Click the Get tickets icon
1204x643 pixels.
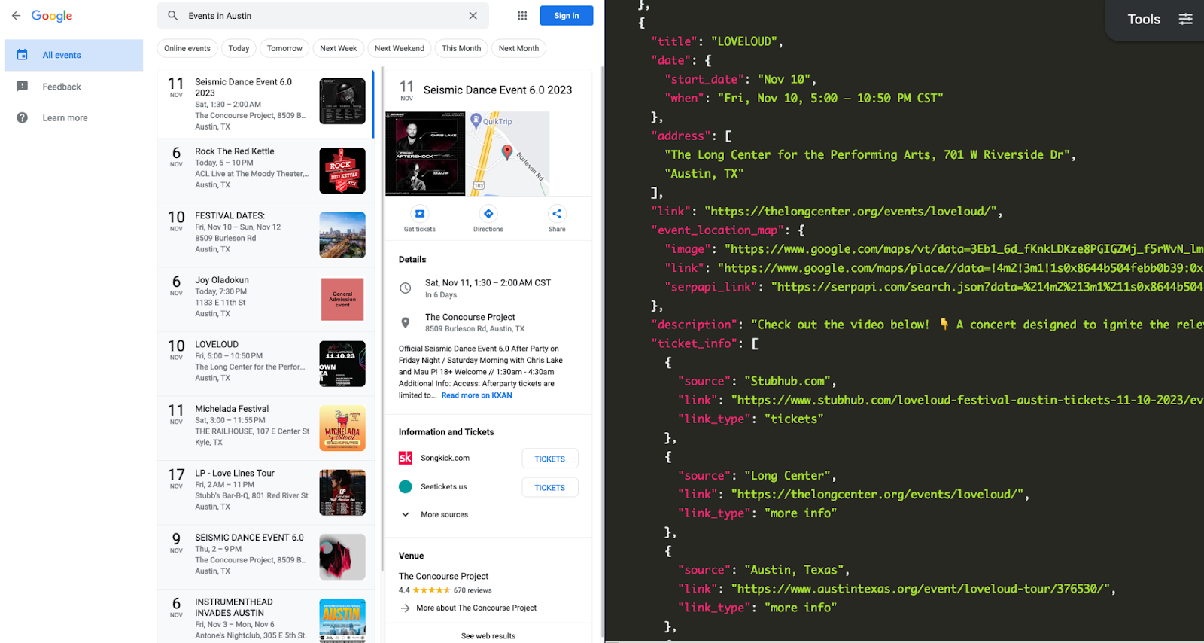coord(420,214)
